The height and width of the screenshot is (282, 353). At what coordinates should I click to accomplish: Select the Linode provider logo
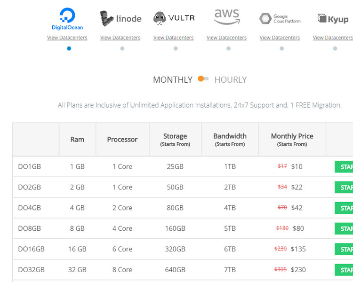(x=120, y=18)
